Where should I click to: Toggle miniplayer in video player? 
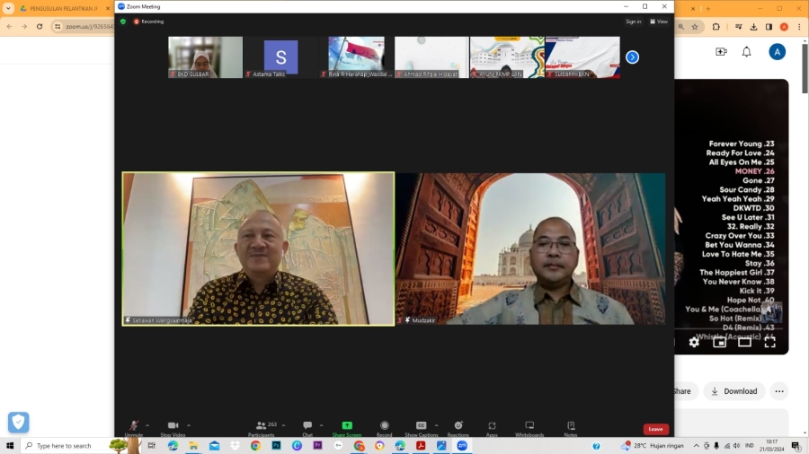(x=720, y=342)
